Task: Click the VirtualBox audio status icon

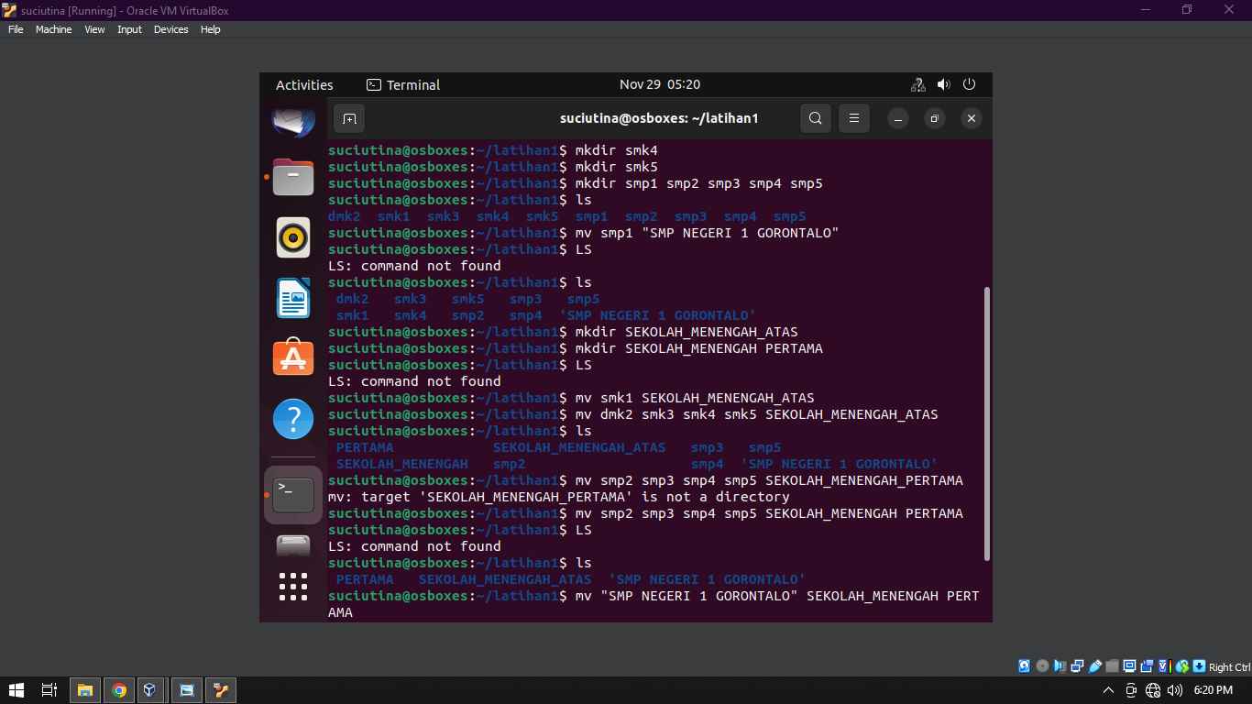Action: pos(1060,666)
